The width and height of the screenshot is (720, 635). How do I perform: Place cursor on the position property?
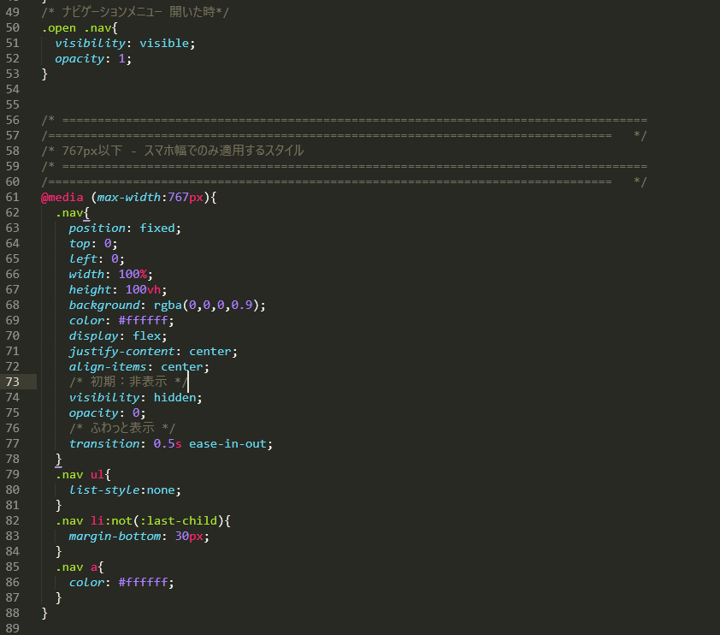(97, 228)
